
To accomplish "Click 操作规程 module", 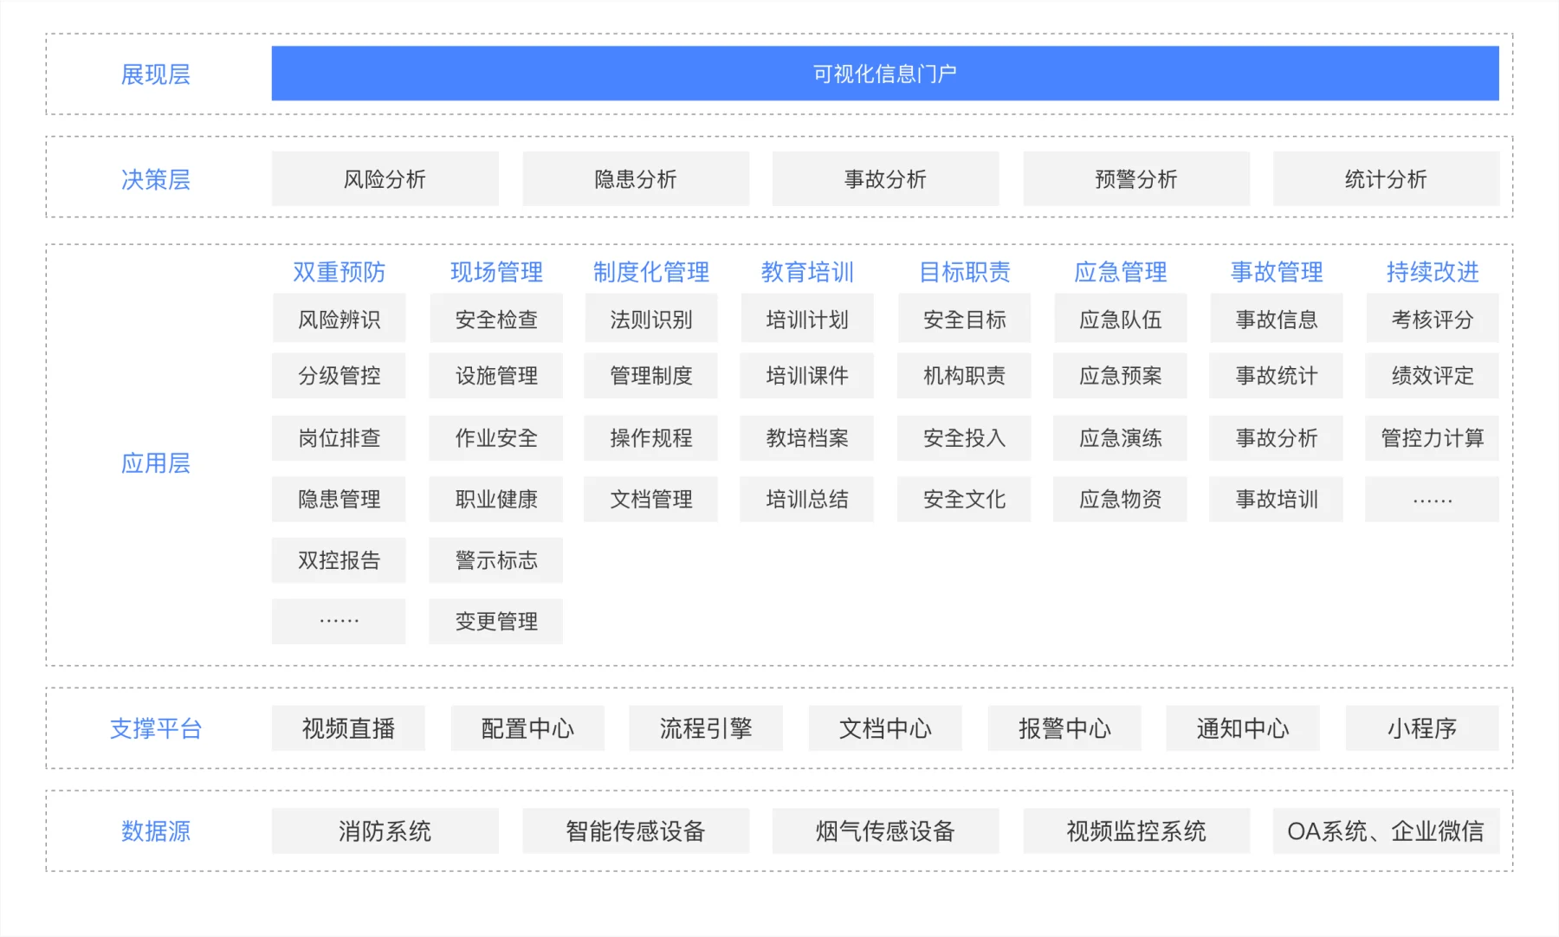I will pos(651,438).
